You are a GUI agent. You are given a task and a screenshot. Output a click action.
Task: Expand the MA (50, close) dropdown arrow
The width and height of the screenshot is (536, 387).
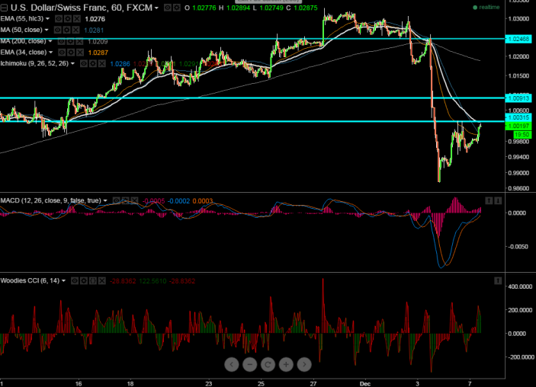pos(47,30)
